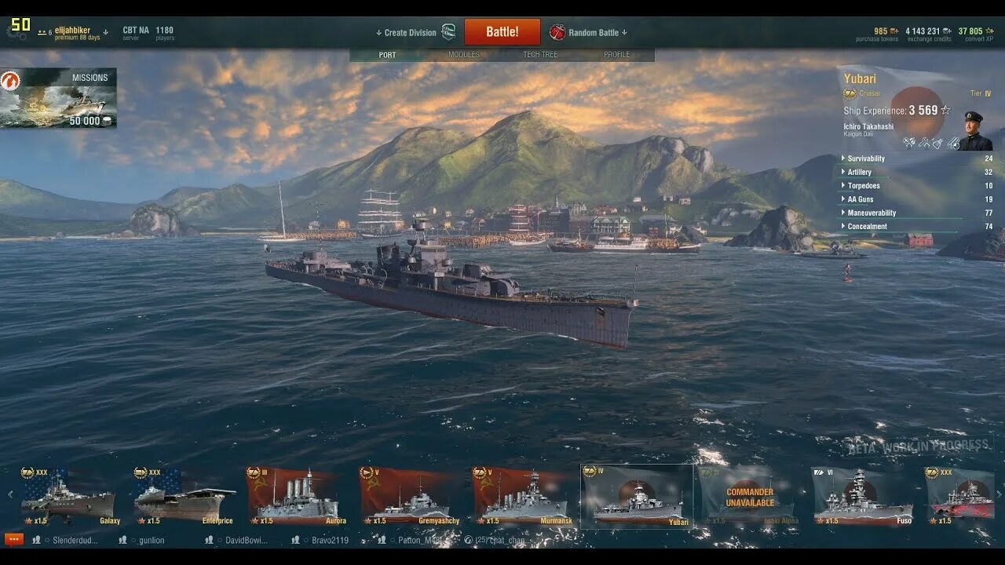1005x565 pixels.
Task: Click the red Battle! button
Action: tap(502, 32)
